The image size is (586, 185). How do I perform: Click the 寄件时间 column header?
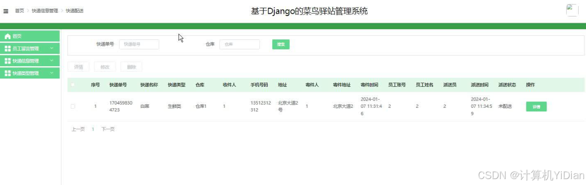[x=370, y=85]
